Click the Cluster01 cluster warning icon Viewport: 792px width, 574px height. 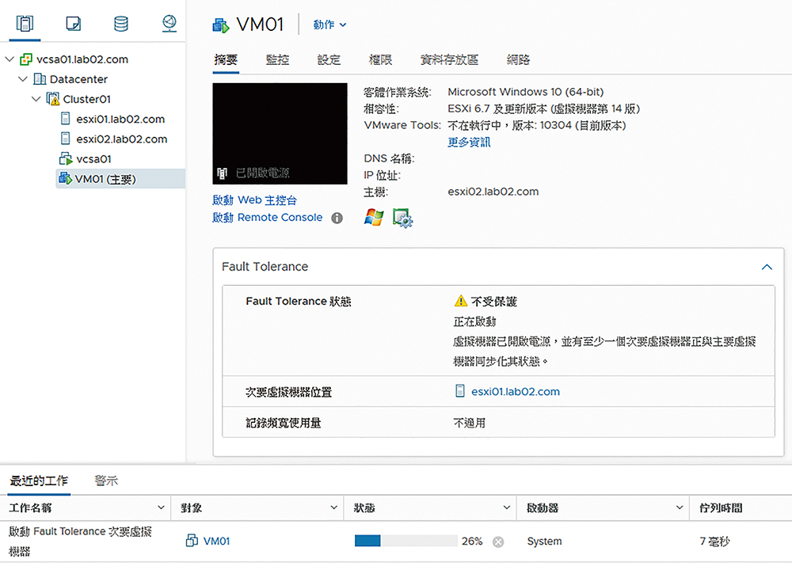(x=52, y=99)
